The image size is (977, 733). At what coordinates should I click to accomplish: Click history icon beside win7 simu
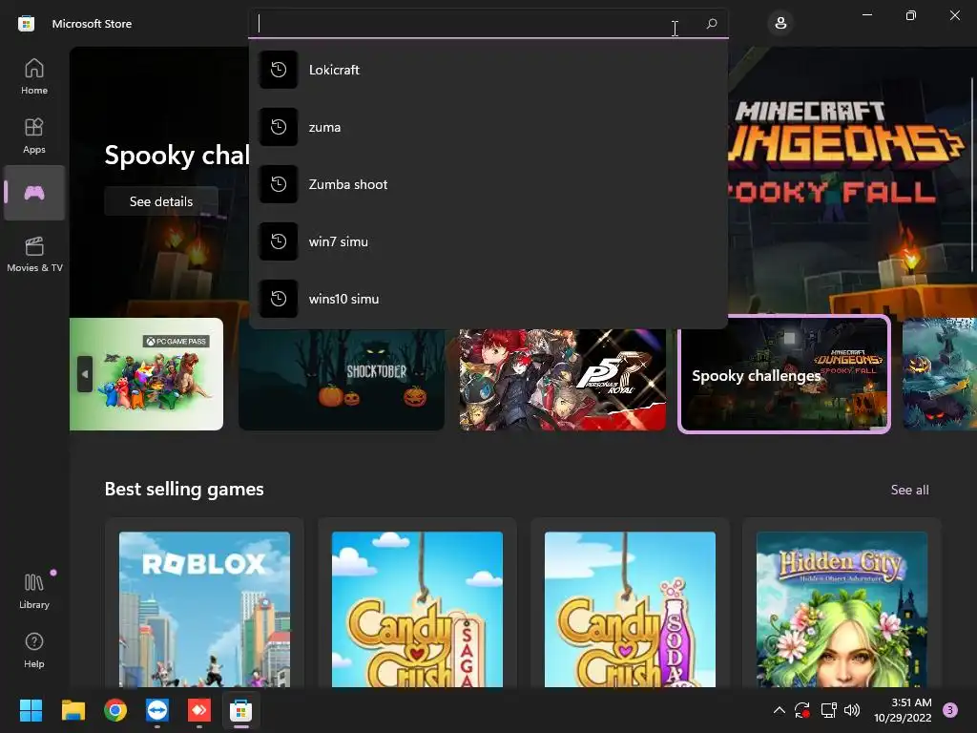click(x=279, y=241)
